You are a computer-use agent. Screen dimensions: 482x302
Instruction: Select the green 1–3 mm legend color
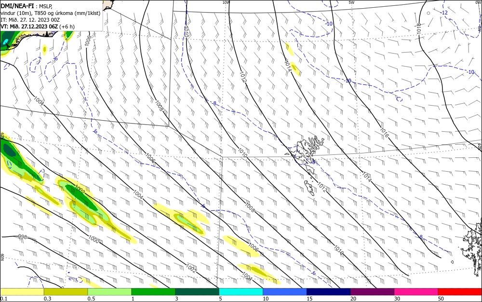pyautogui.click(x=153, y=292)
